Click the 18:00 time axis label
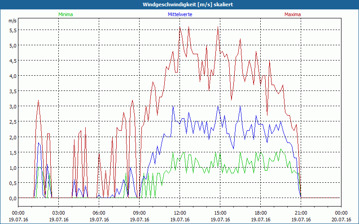The width and height of the screenshot is (359, 224). coord(261,213)
